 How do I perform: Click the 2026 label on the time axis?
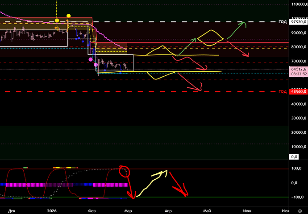52,210
